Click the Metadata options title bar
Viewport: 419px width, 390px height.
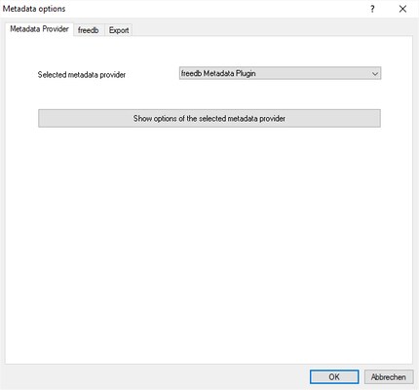coord(182,9)
